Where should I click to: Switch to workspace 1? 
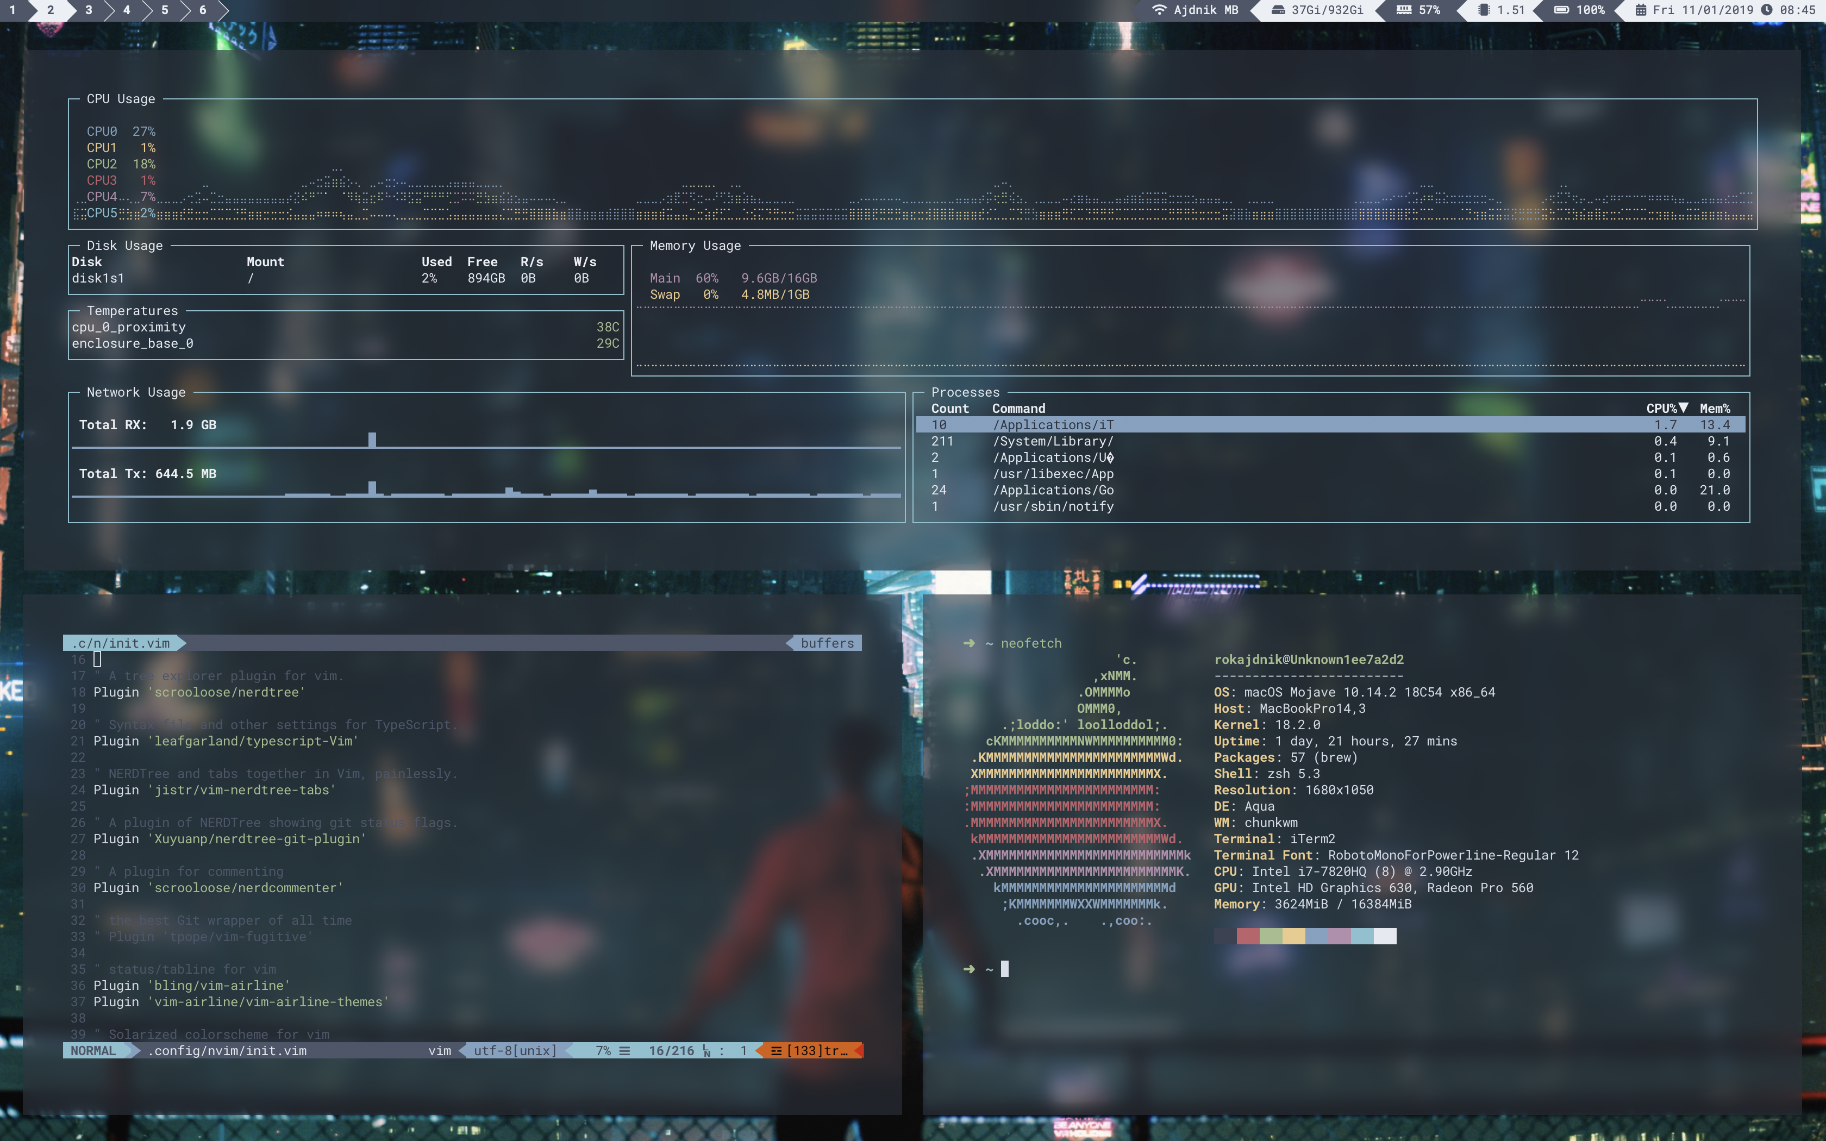click(12, 10)
